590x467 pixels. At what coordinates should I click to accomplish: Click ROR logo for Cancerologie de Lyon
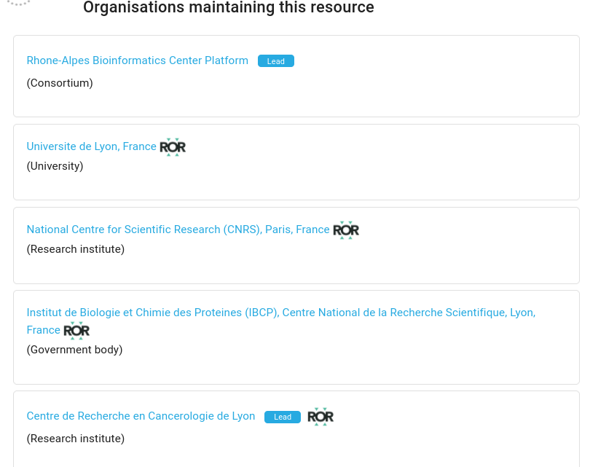click(320, 417)
